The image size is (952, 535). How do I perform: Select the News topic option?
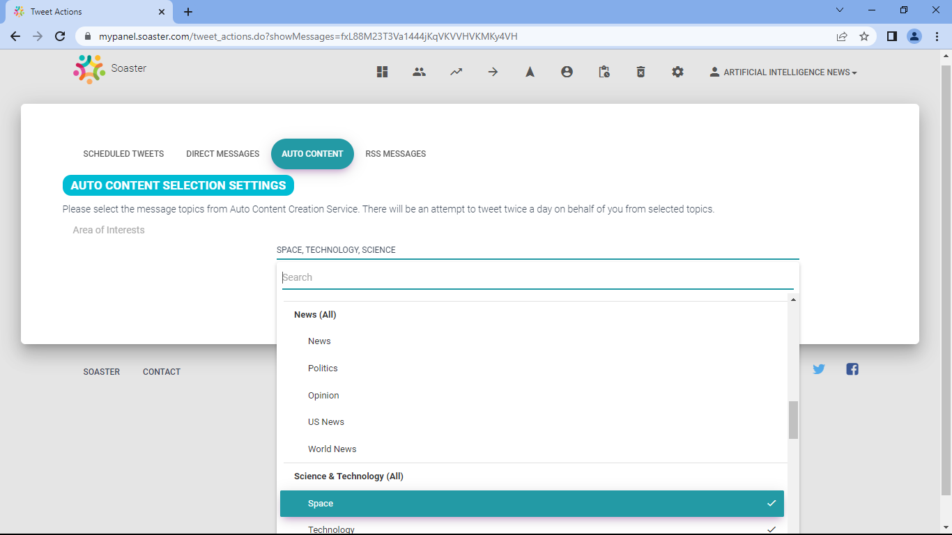click(x=532, y=341)
